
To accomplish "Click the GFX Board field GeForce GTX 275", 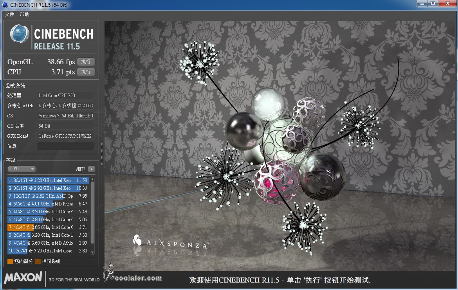I will [x=65, y=136].
